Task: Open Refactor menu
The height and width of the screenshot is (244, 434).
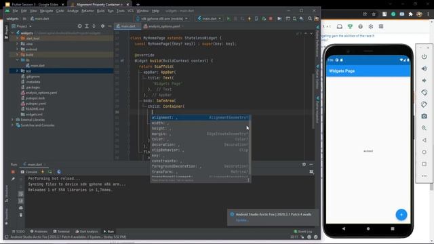Action: point(87,11)
